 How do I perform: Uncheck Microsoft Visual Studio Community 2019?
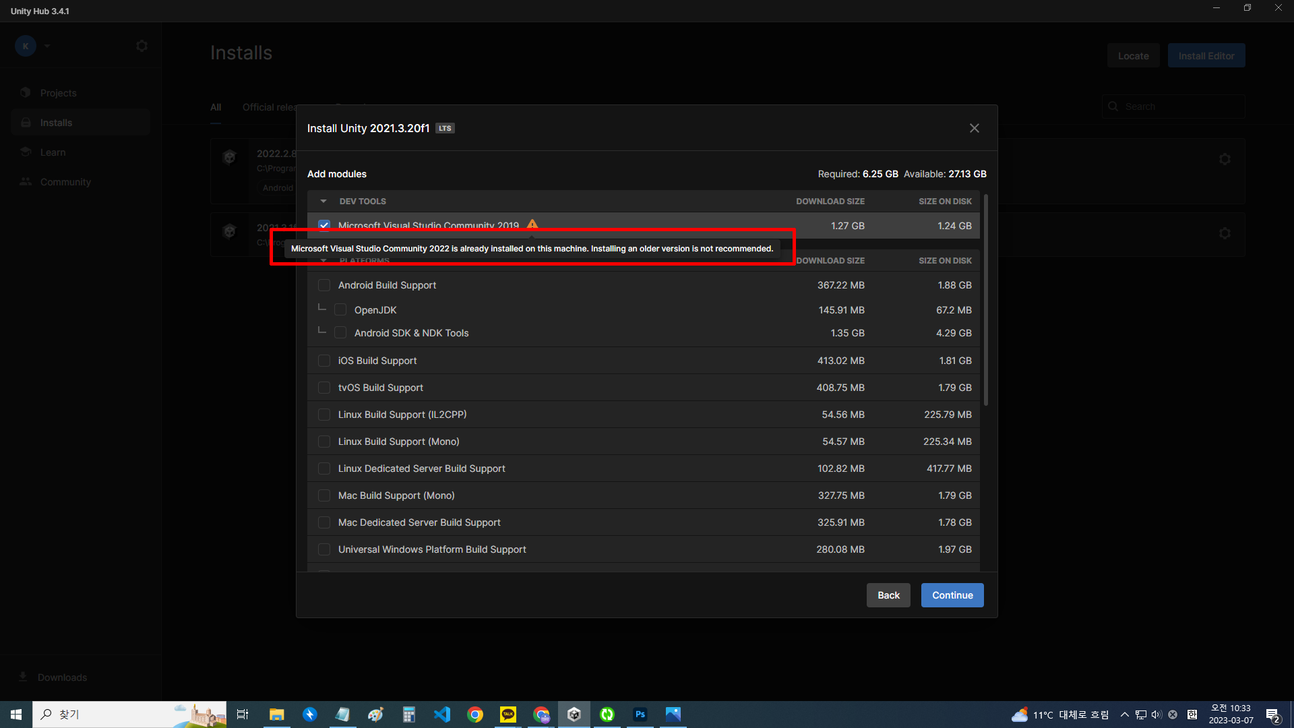point(324,225)
